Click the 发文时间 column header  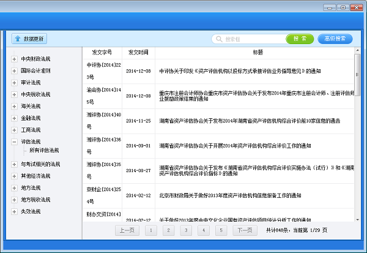point(138,52)
